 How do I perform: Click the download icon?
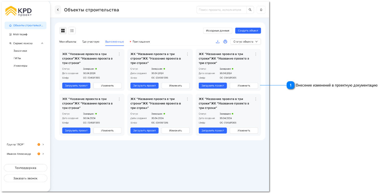(218, 42)
